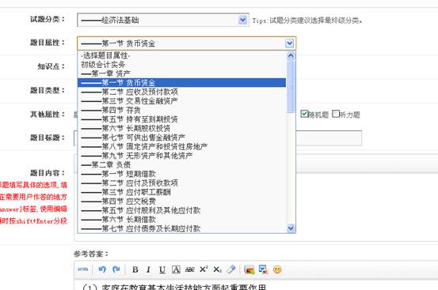The height and width of the screenshot is (290, 438).
Task: Select 第六节 长期股权投资
Action: [182, 128]
